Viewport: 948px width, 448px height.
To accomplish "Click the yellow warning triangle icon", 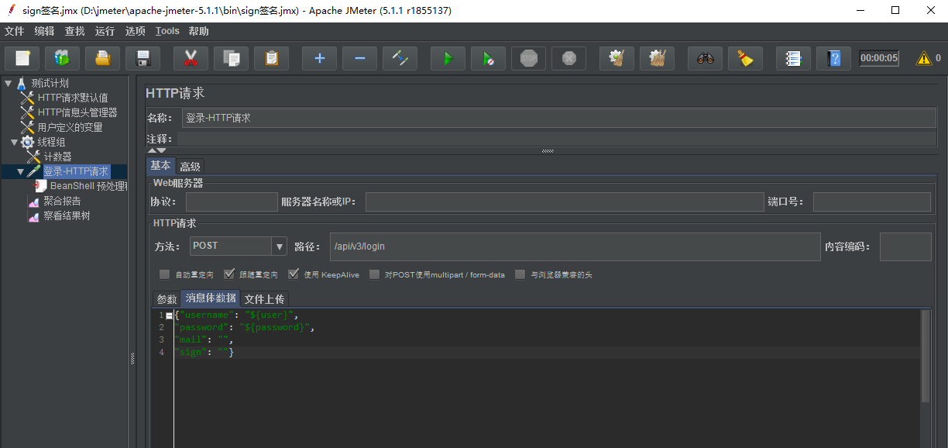I will [924, 58].
